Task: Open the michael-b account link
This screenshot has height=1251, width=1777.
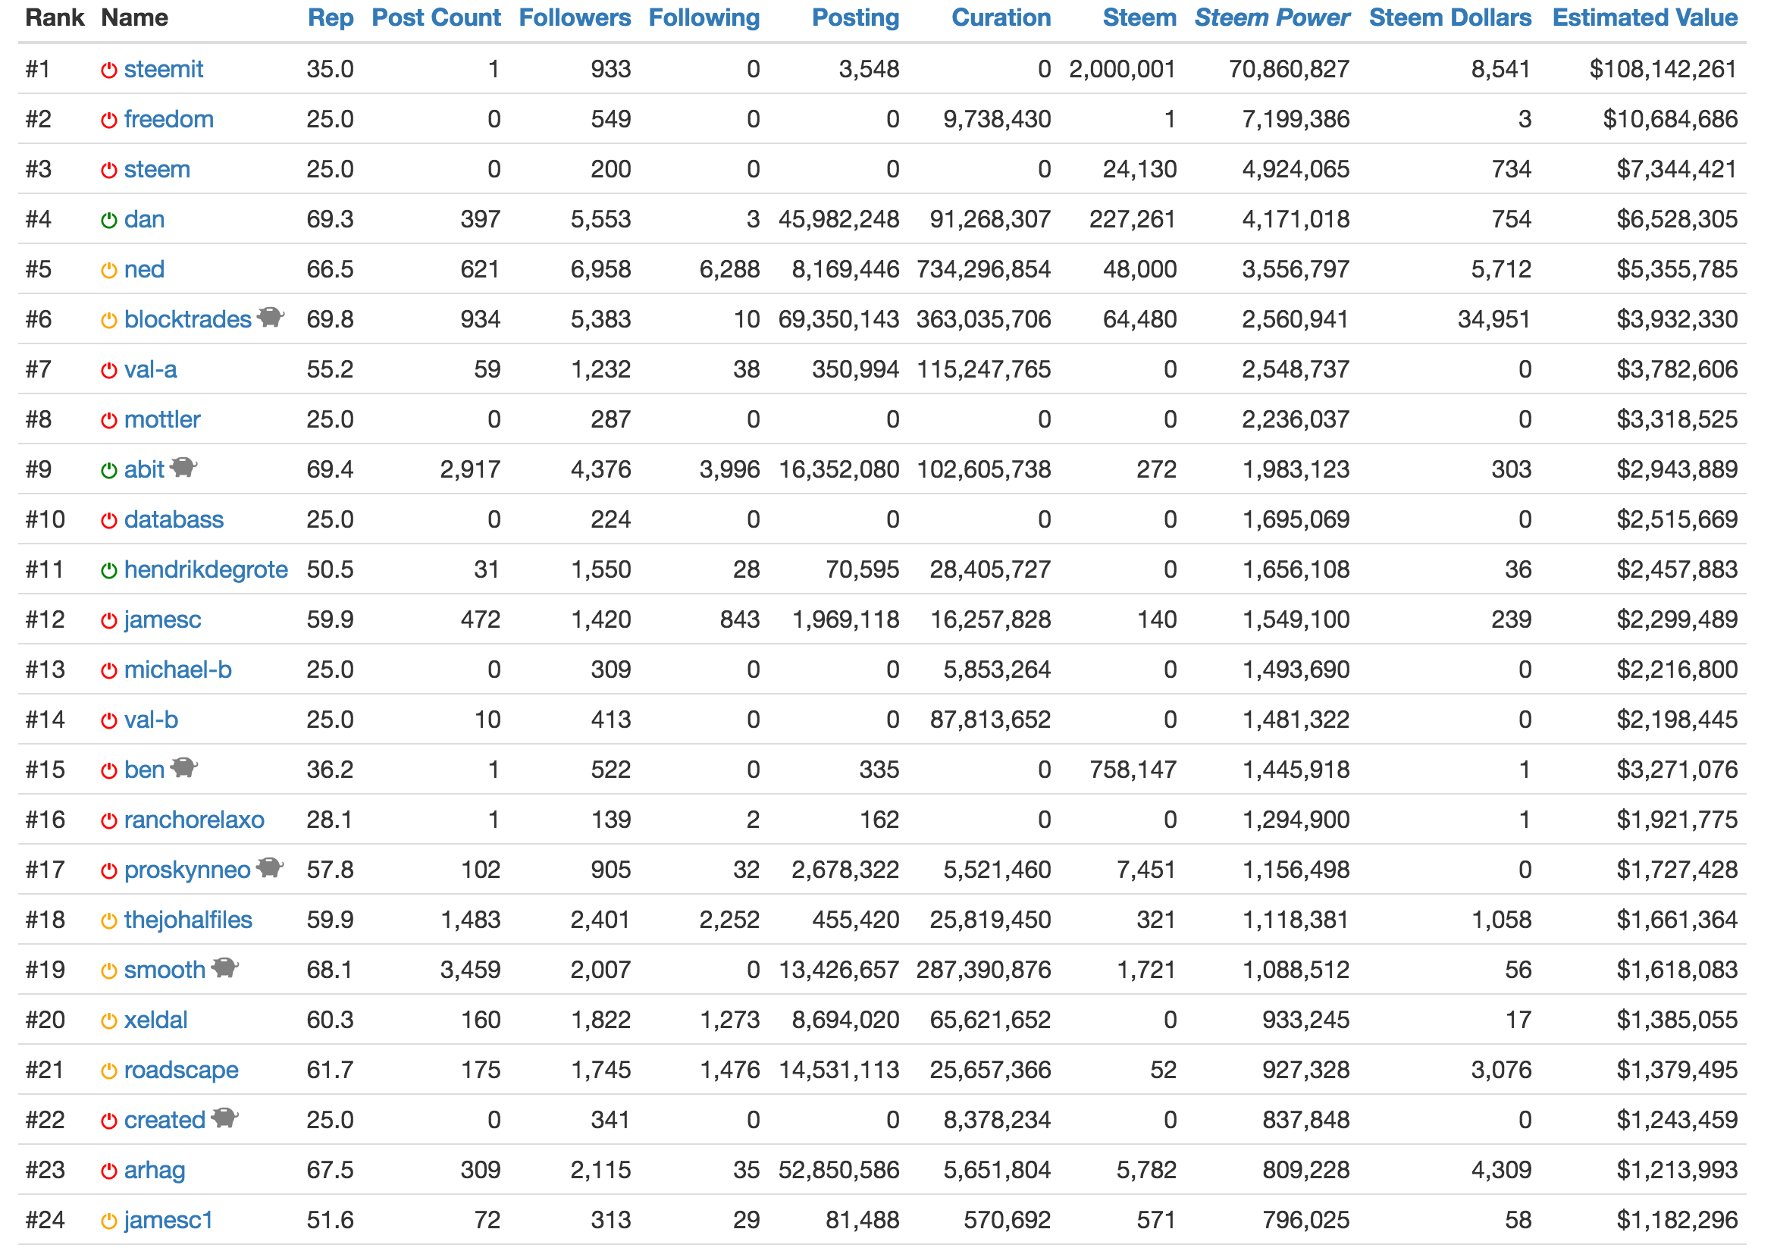Action: (x=178, y=670)
